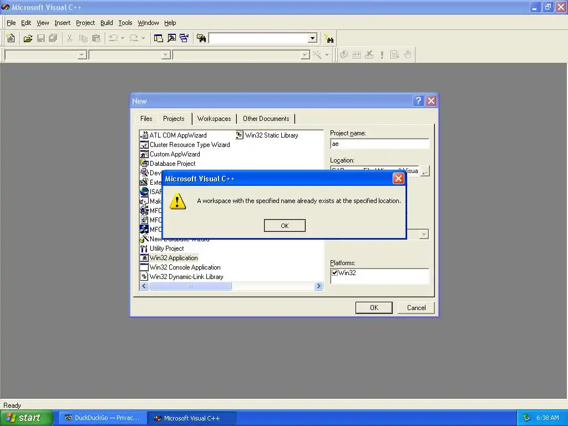Click the Go debug toolbar icon
This screenshot has height=426, width=568.
pos(394,55)
